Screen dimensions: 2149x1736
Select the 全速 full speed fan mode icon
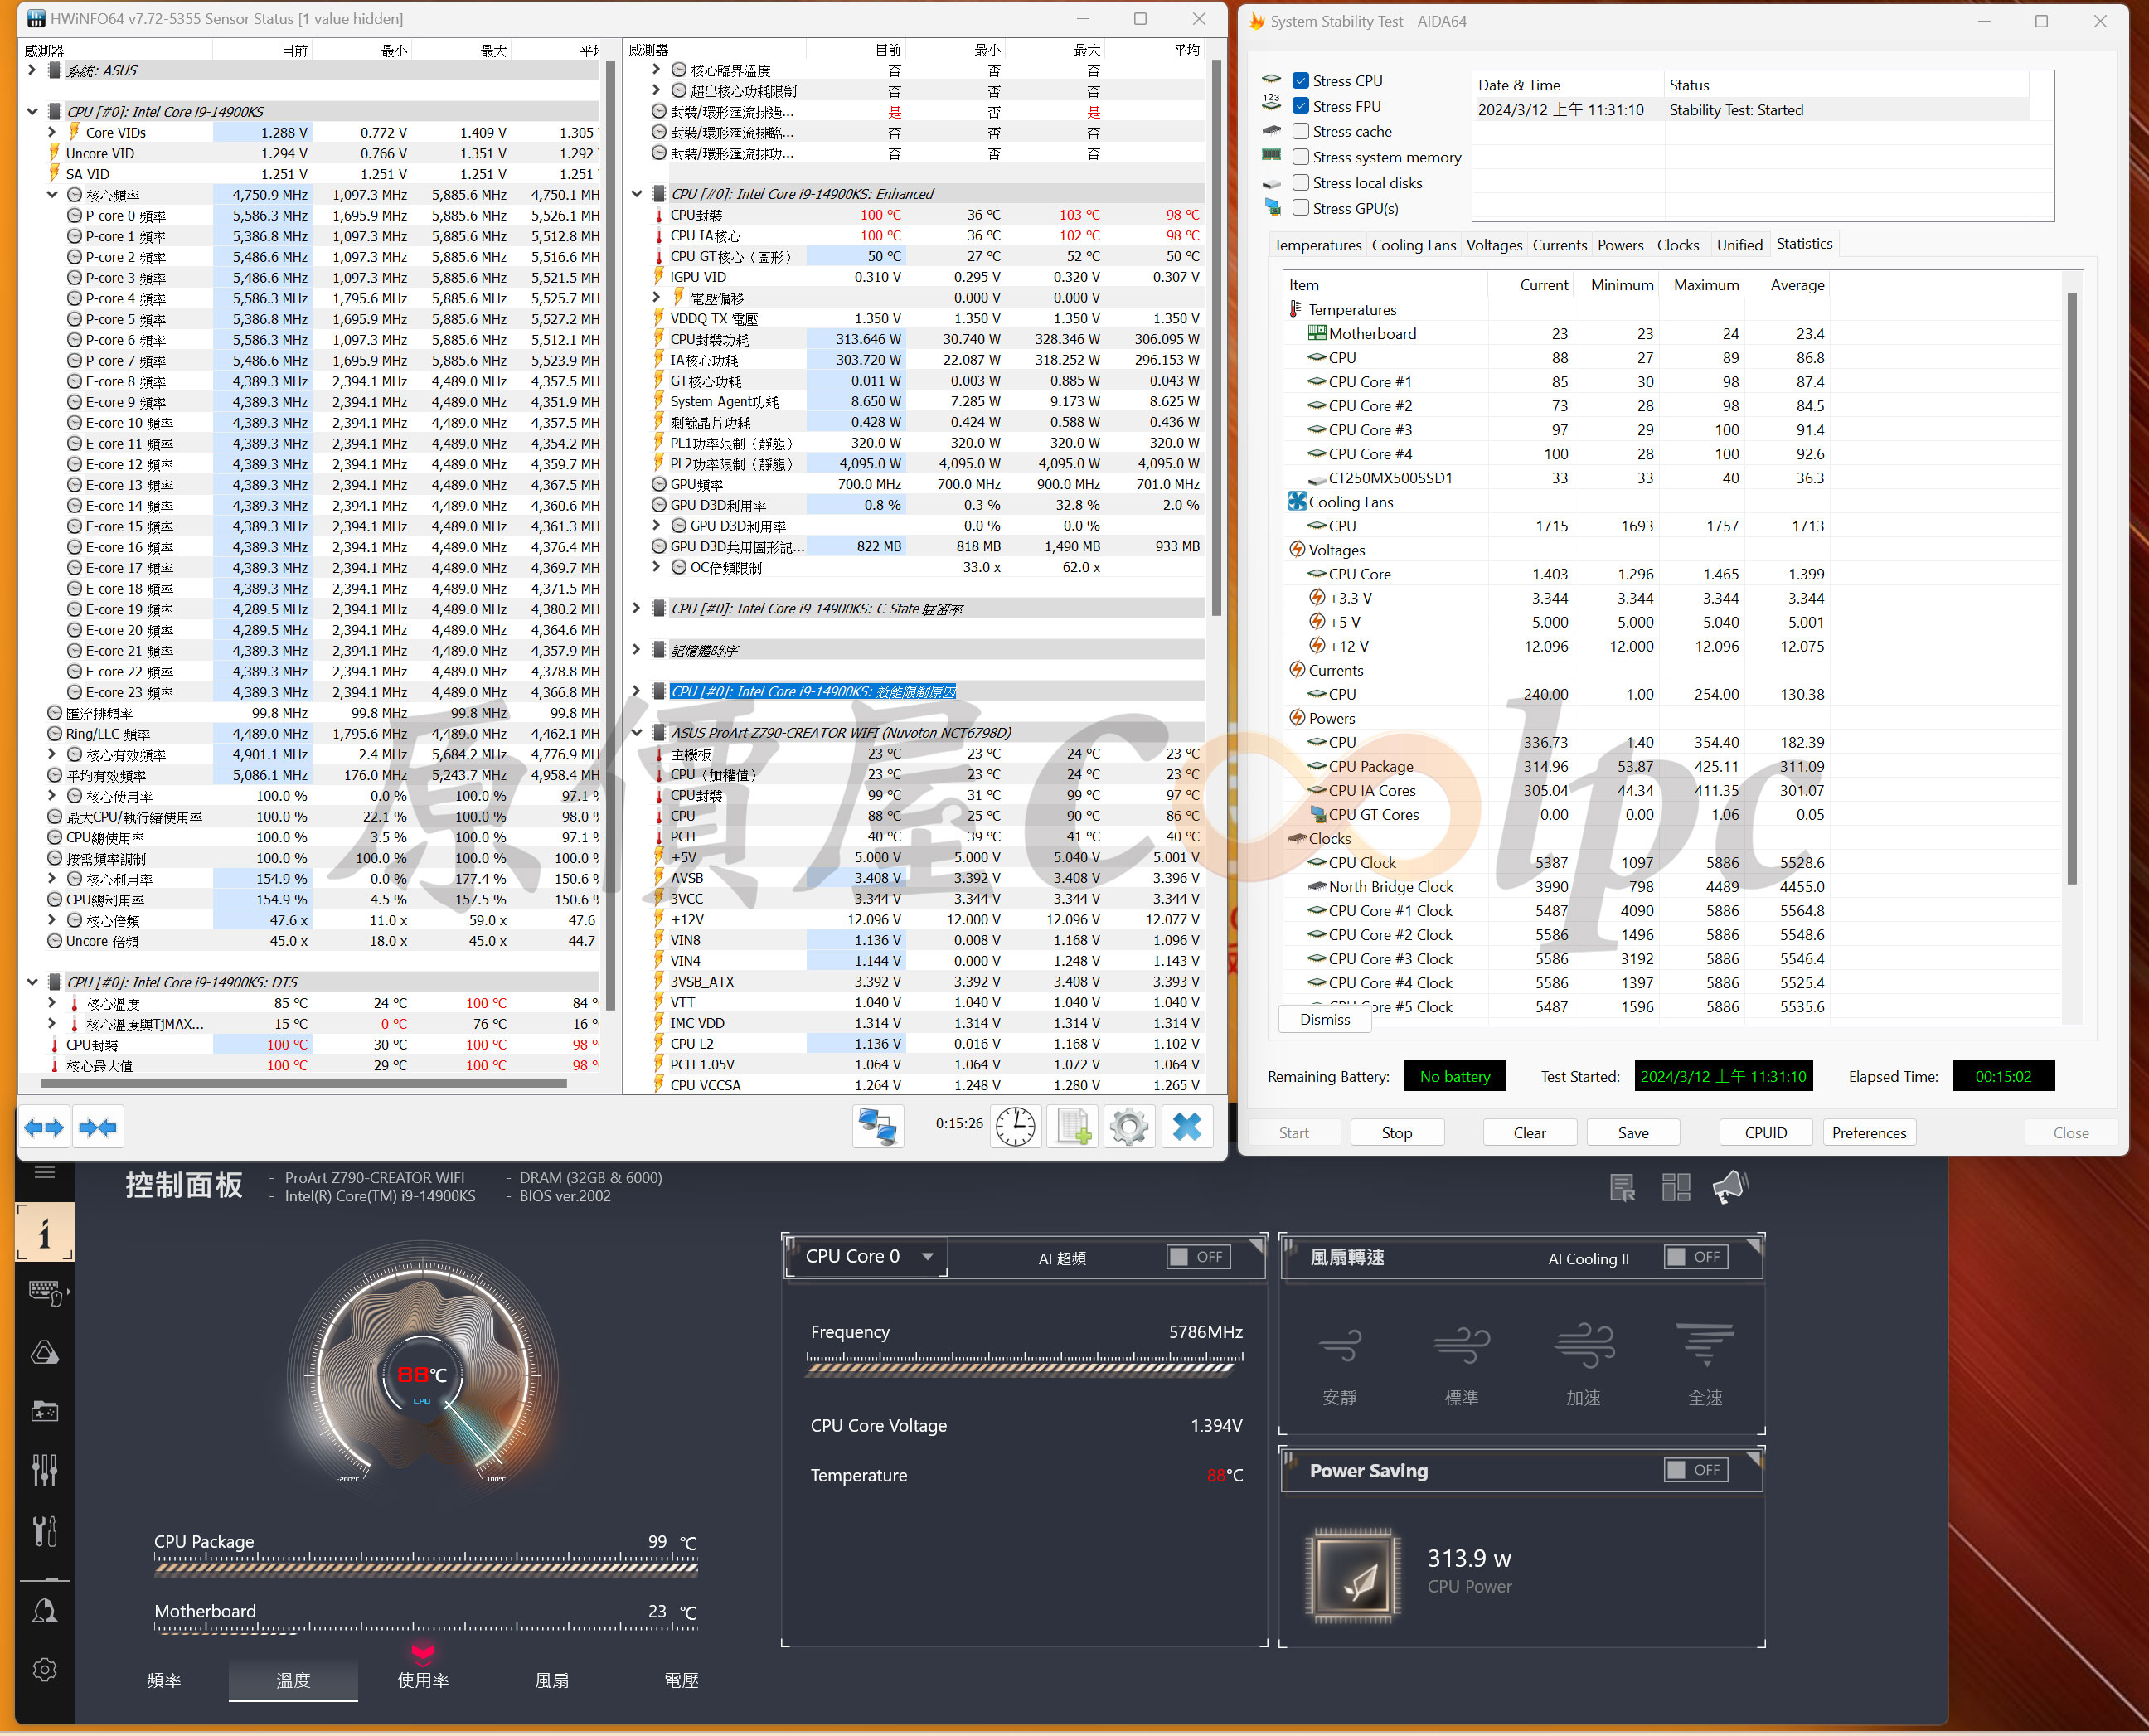[x=1705, y=1346]
